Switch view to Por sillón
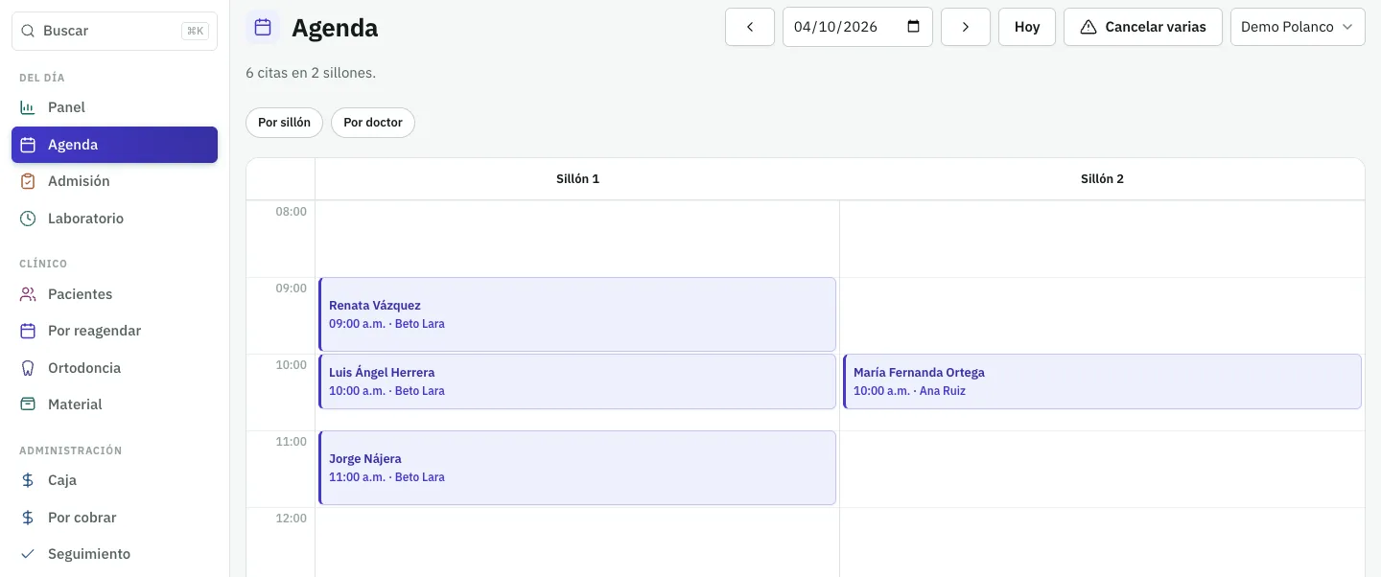1381x577 pixels. [x=285, y=123]
